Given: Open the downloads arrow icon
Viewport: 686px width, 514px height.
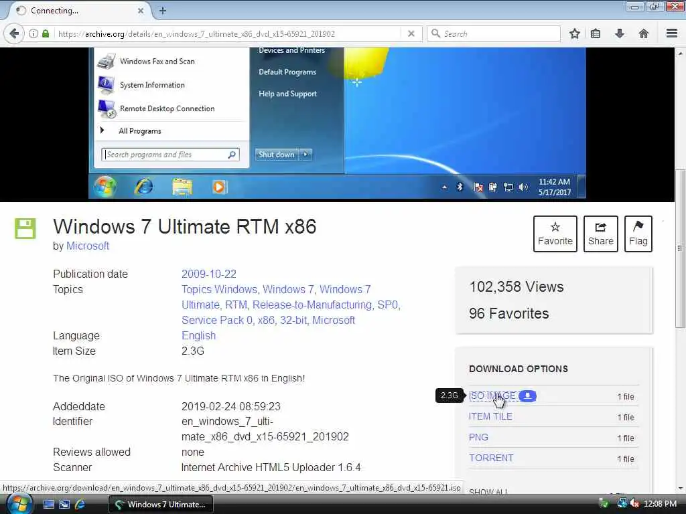Looking at the screenshot, I should pos(620,33).
